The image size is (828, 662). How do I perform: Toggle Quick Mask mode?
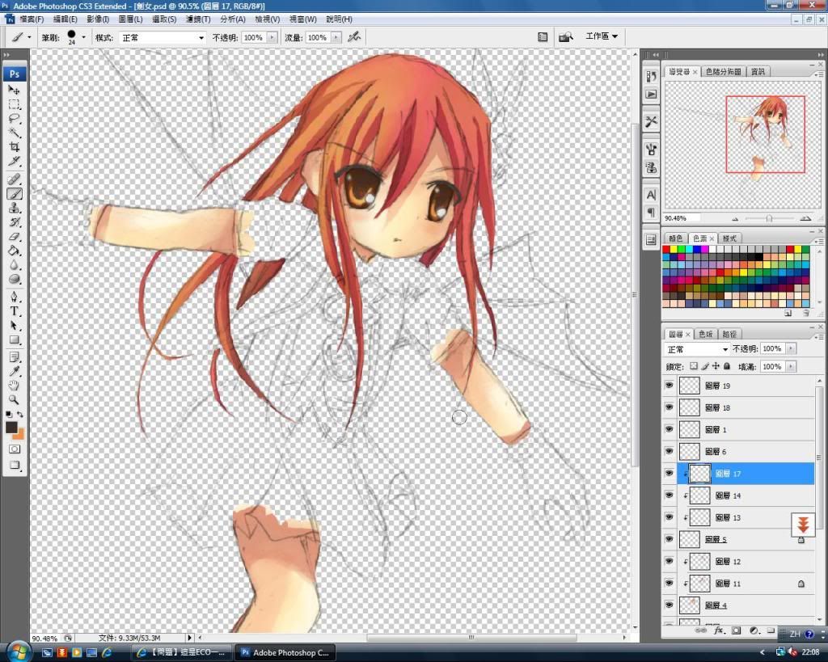15,449
